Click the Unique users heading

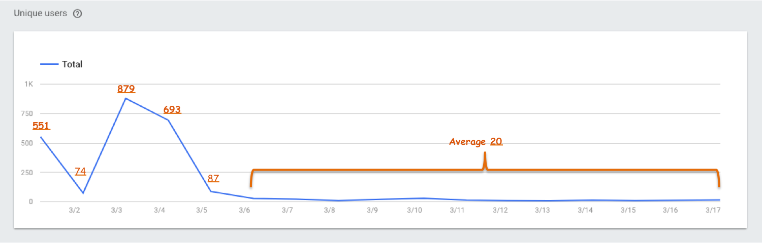click(x=40, y=14)
